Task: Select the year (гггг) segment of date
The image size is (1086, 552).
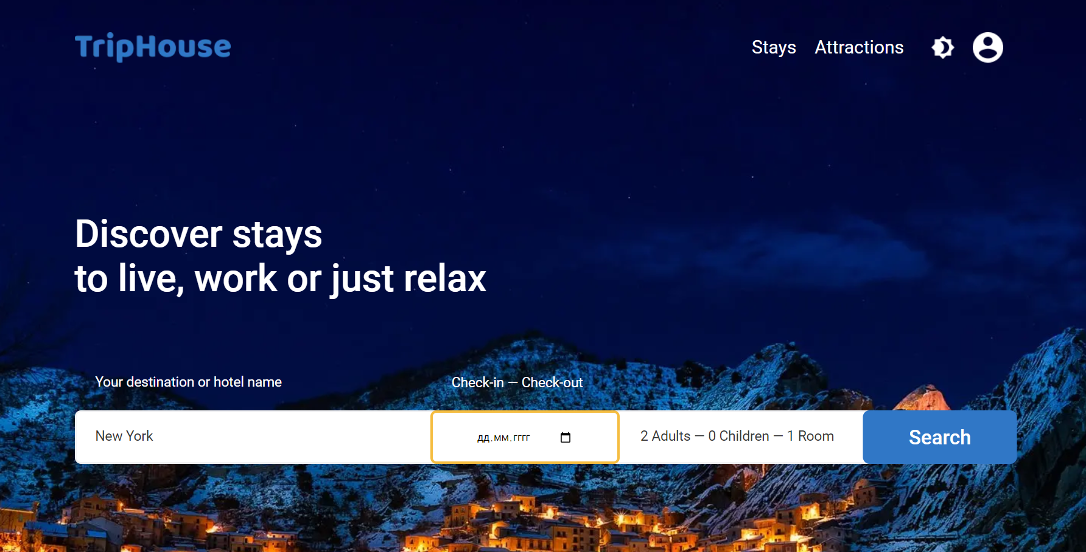Action: 522,438
